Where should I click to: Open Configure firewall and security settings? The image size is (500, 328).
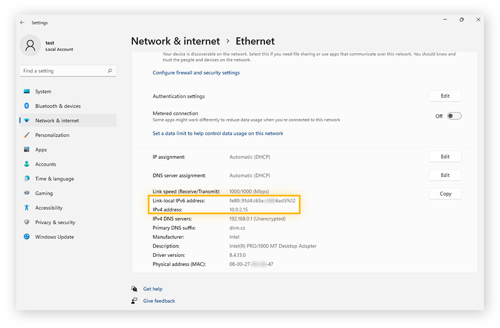(x=196, y=72)
